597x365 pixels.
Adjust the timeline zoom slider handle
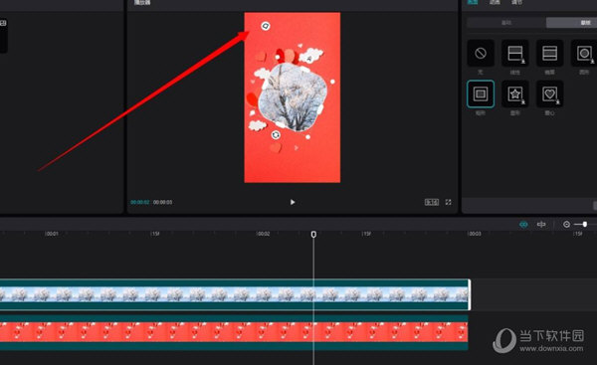585,224
